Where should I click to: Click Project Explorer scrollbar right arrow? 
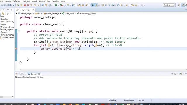click(x=13, y=97)
